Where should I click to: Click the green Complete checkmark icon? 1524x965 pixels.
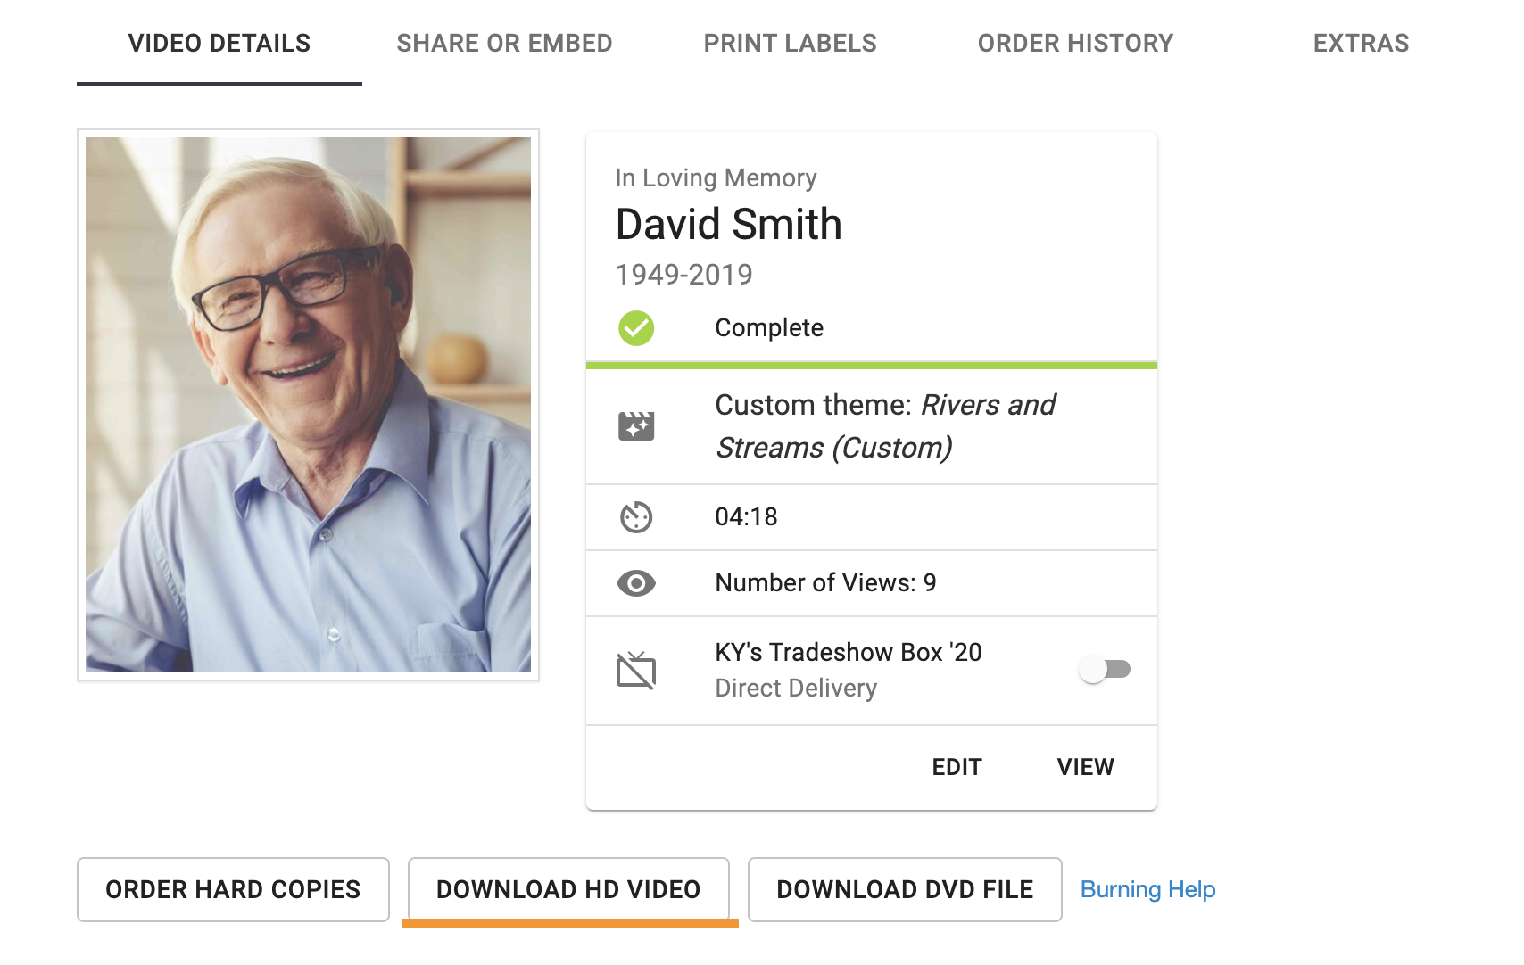[x=636, y=328]
